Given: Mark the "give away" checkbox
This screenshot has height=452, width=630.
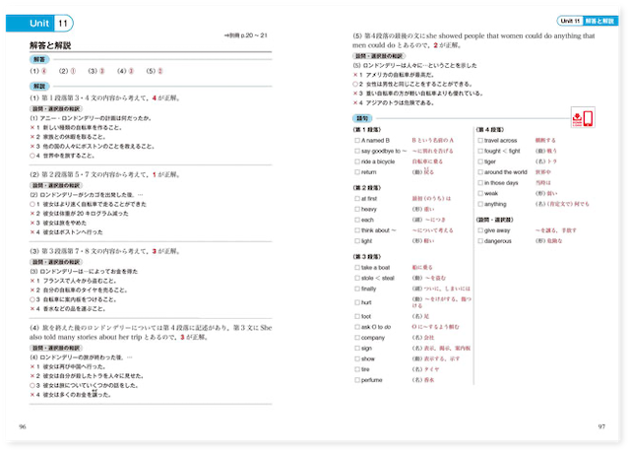Looking at the screenshot, I should tap(480, 230).
